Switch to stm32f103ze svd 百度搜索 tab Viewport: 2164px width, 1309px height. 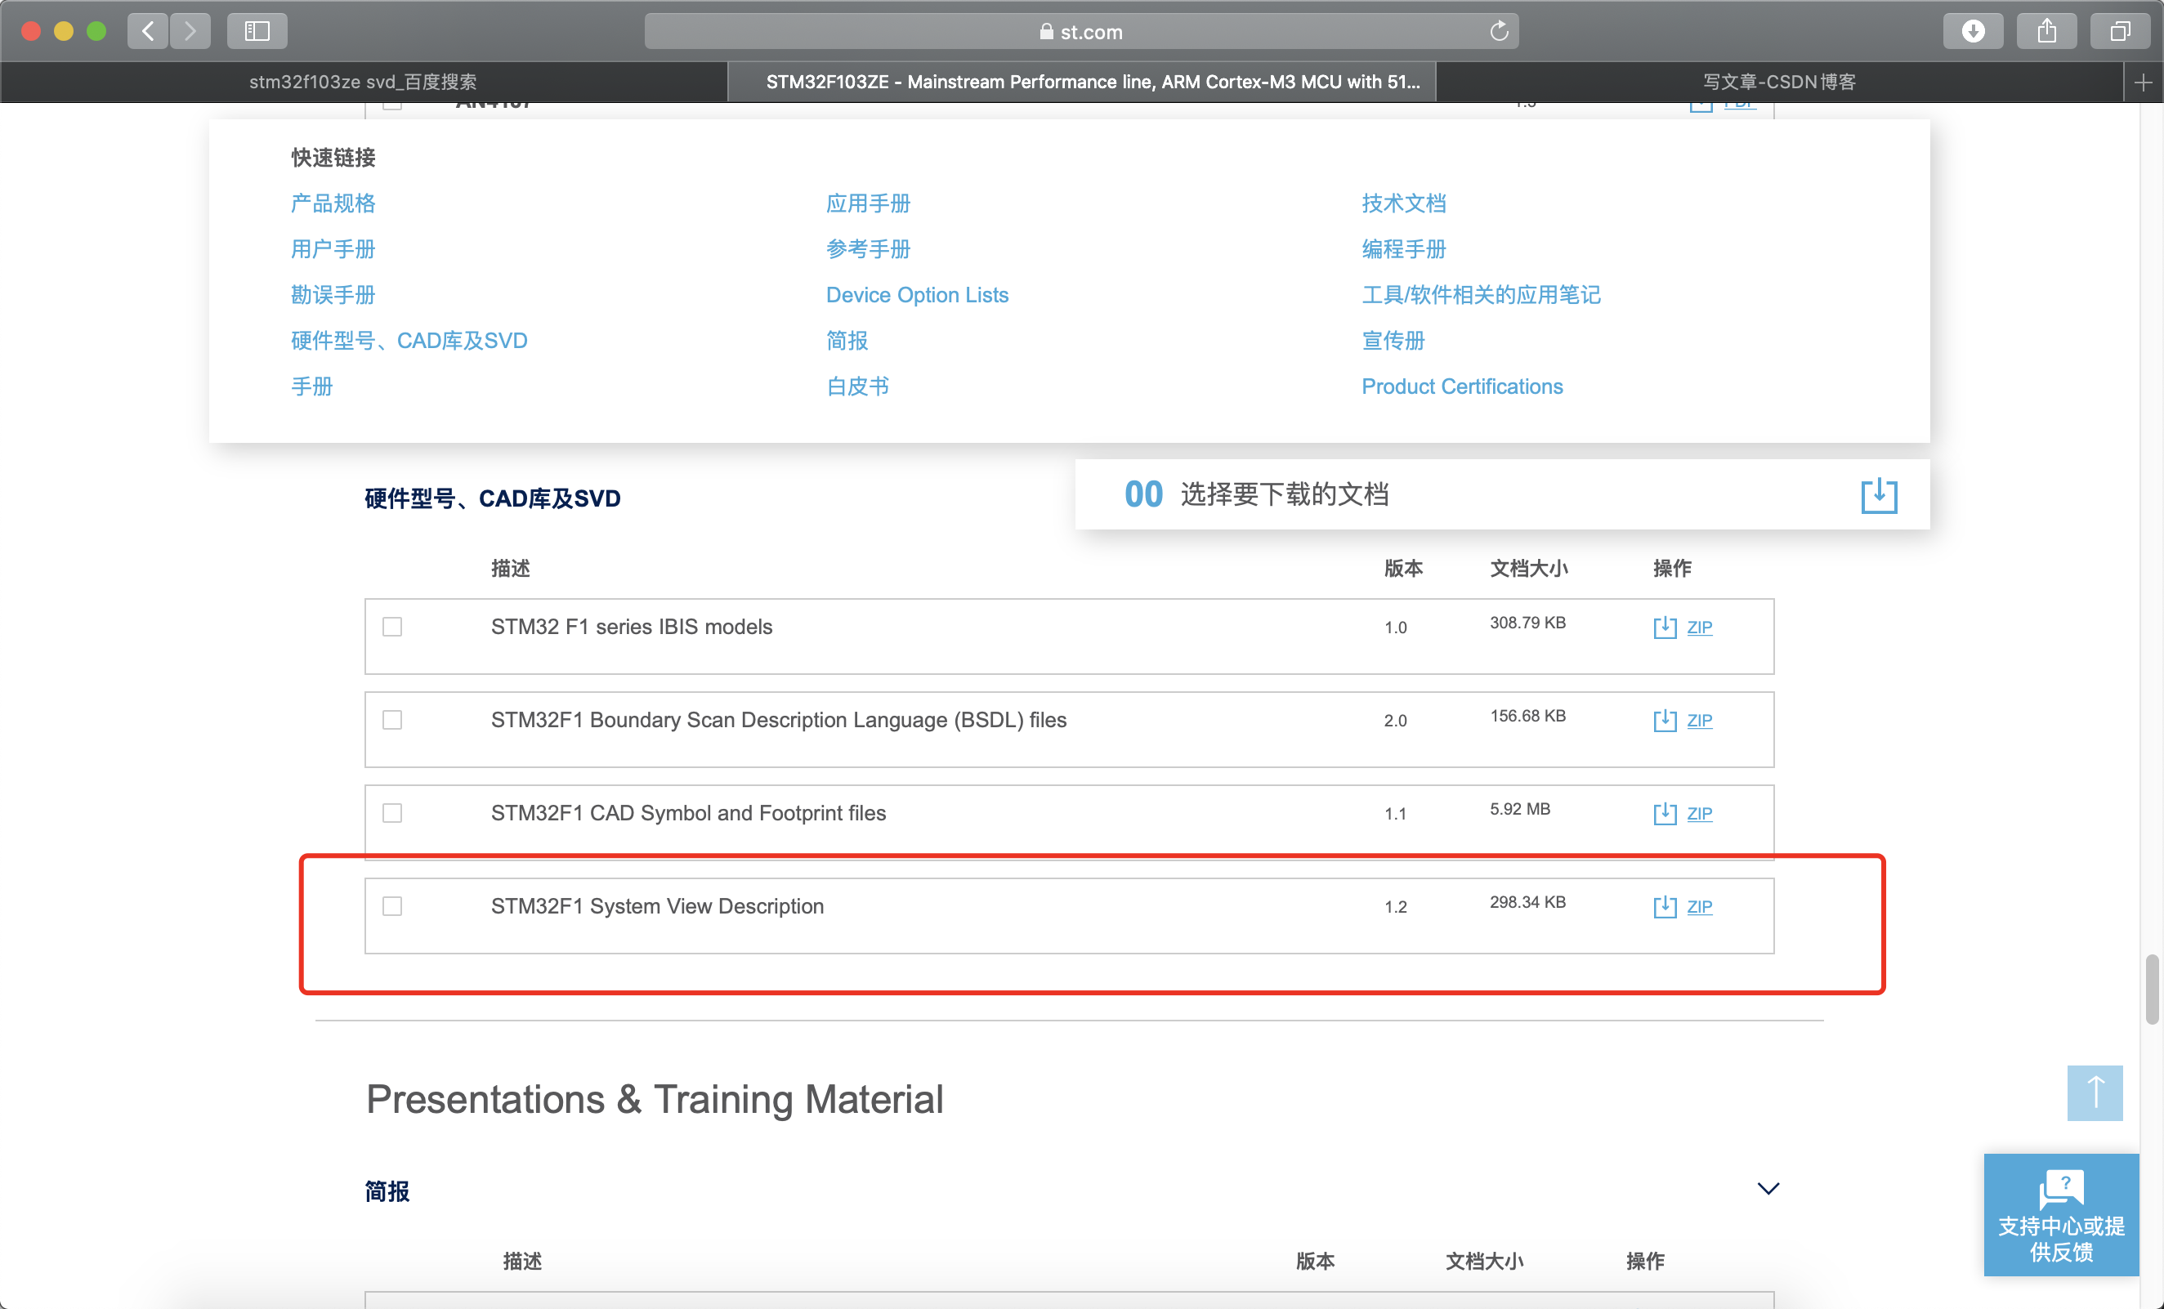364,82
